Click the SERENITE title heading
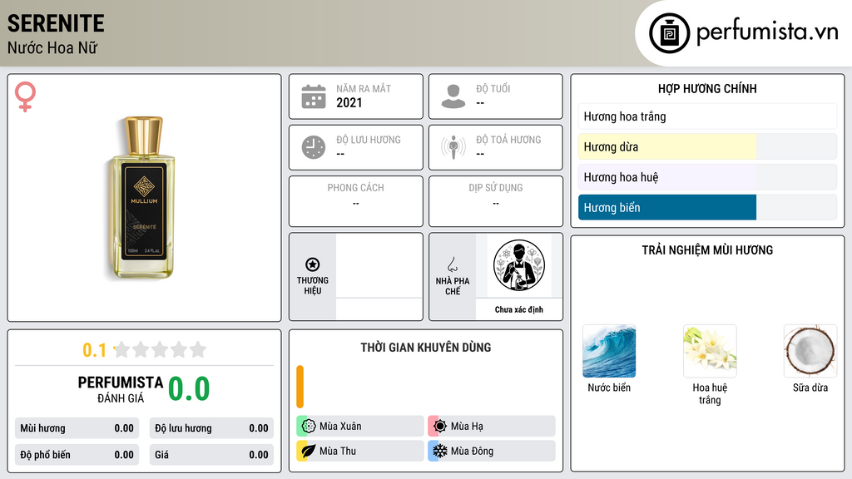The width and height of the screenshot is (852, 479). point(56,23)
